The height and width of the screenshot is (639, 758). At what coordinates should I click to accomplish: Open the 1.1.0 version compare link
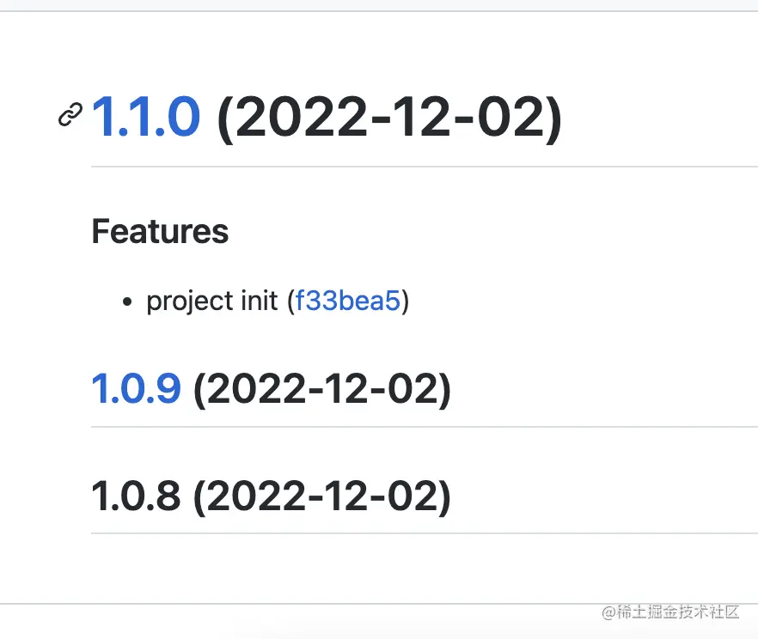[145, 117]
